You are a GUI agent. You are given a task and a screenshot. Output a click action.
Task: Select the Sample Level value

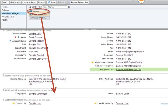122,94
